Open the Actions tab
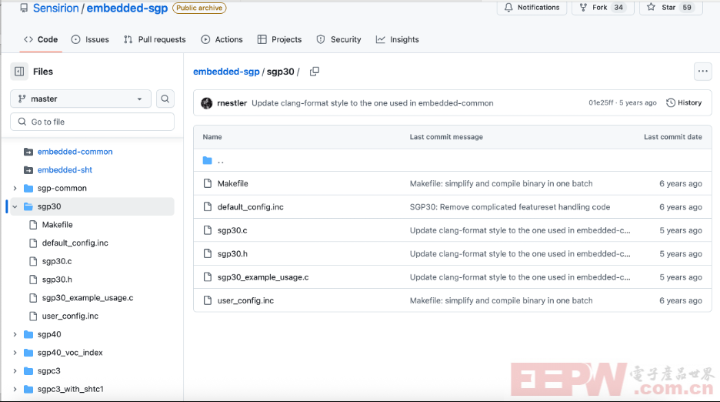This screenshot has height=402, width=720. pos(222,39)
